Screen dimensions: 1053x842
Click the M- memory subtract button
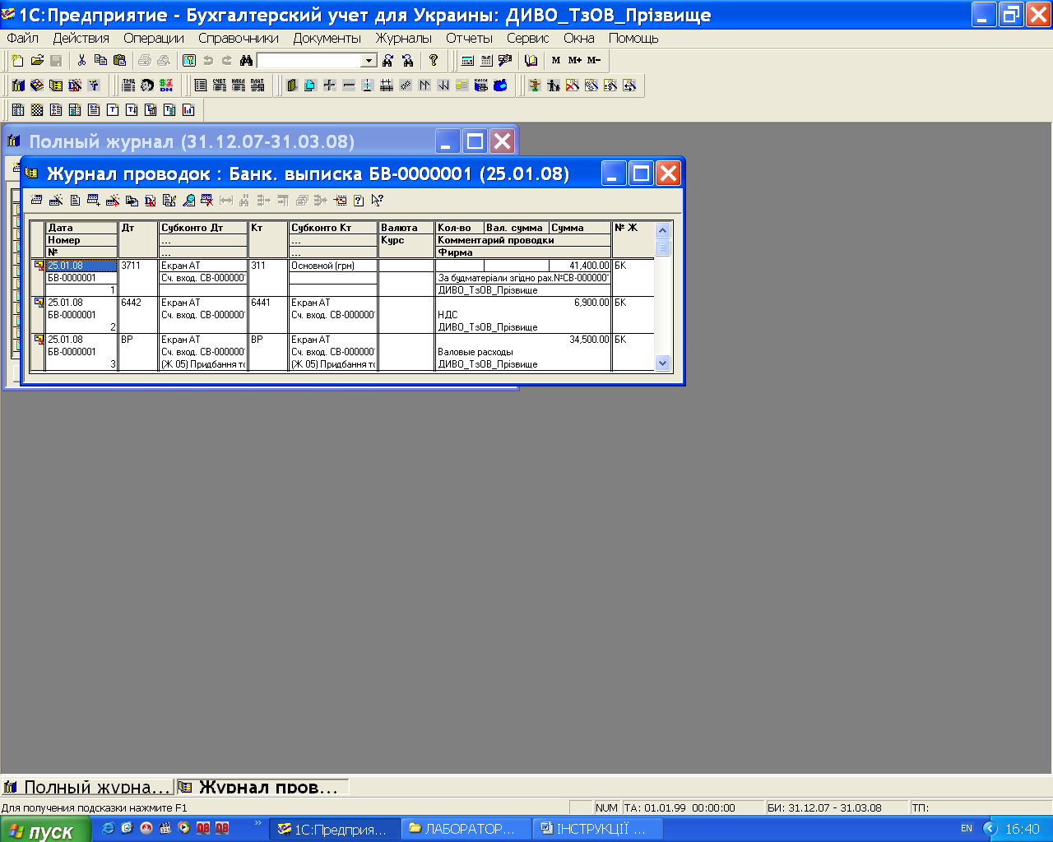pos(594,60)
